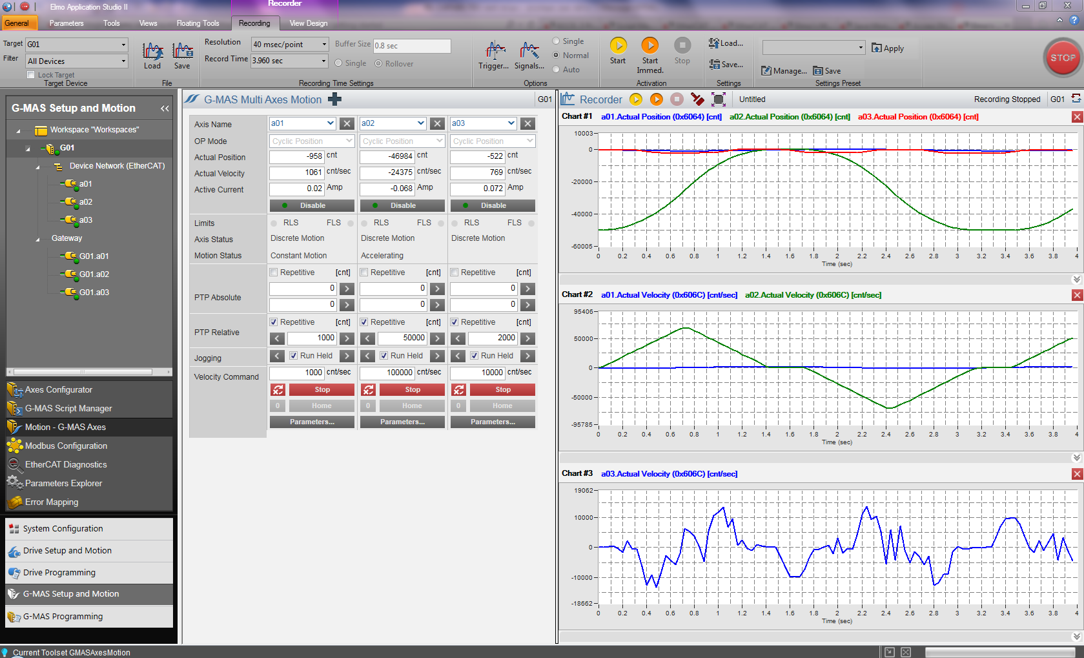Screen dimensions: 1084x658
Task: Toggle a02 PTP Relative Repetitive checkbox
Action: pyautogui.click(x=364, y=322)
